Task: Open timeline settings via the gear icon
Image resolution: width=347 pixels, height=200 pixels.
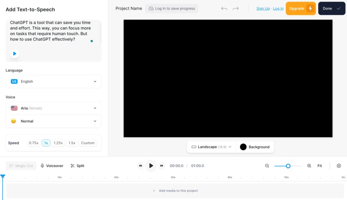Action: click(x=339, y=166)
